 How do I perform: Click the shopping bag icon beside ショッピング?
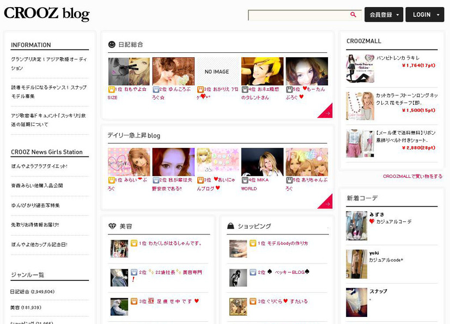point(231,226)
